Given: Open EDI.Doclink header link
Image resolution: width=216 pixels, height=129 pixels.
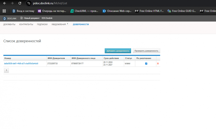Looking at the screenshot, I should pos(47,18).
